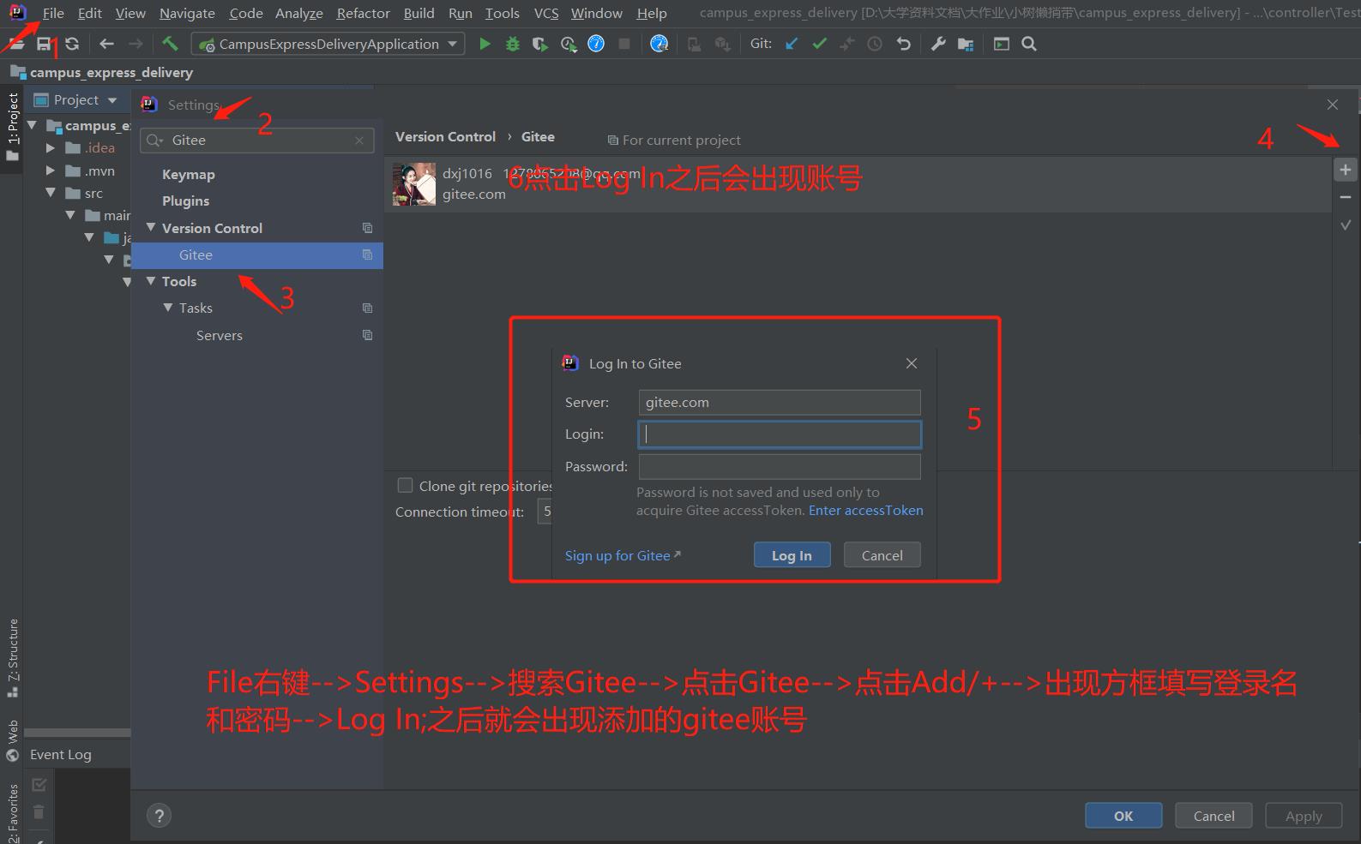Click the Back navigation arrow
This screenshot has width=1361, height=844.
click(x=106, y=44)
